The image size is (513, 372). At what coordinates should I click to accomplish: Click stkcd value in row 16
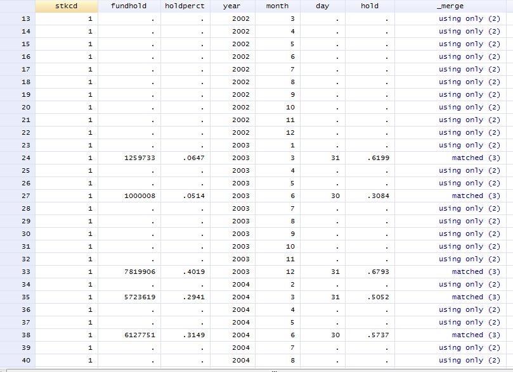[x=90, y=57]
